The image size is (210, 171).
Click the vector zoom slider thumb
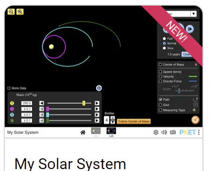tap(179, 91)
